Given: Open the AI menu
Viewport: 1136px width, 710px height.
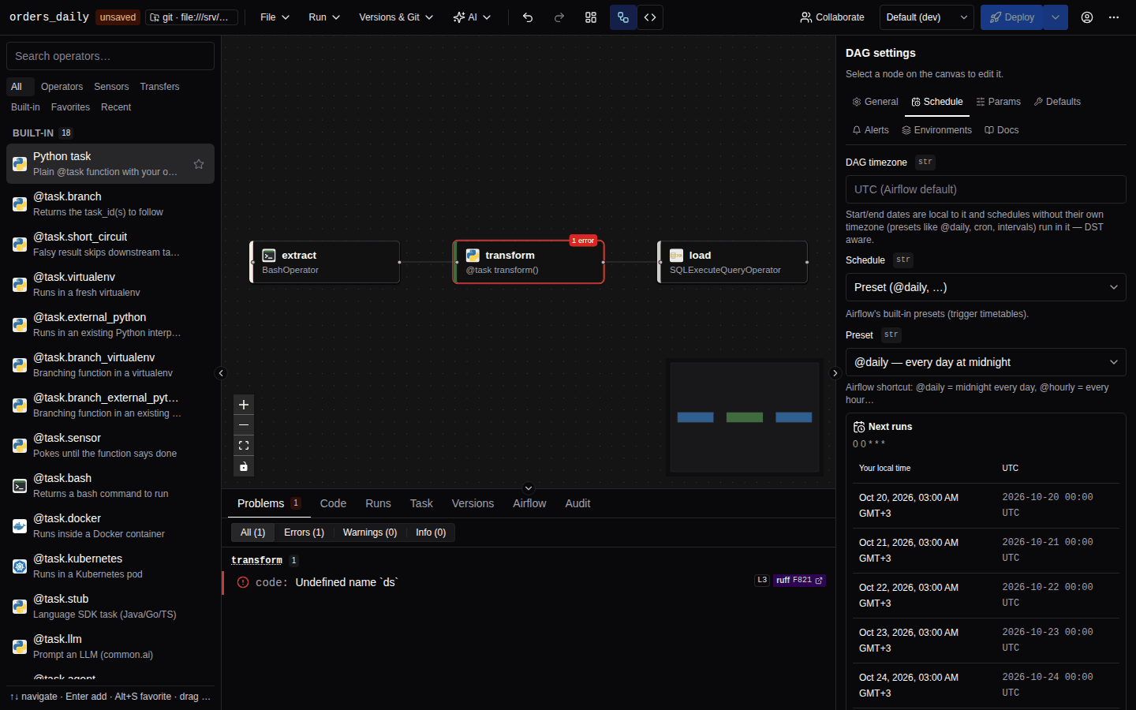Looking at the screenshot, I should [x=472, y=17].
